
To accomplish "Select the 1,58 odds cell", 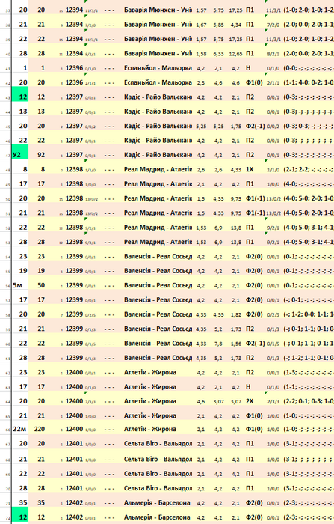I will [x=201, y=54].
